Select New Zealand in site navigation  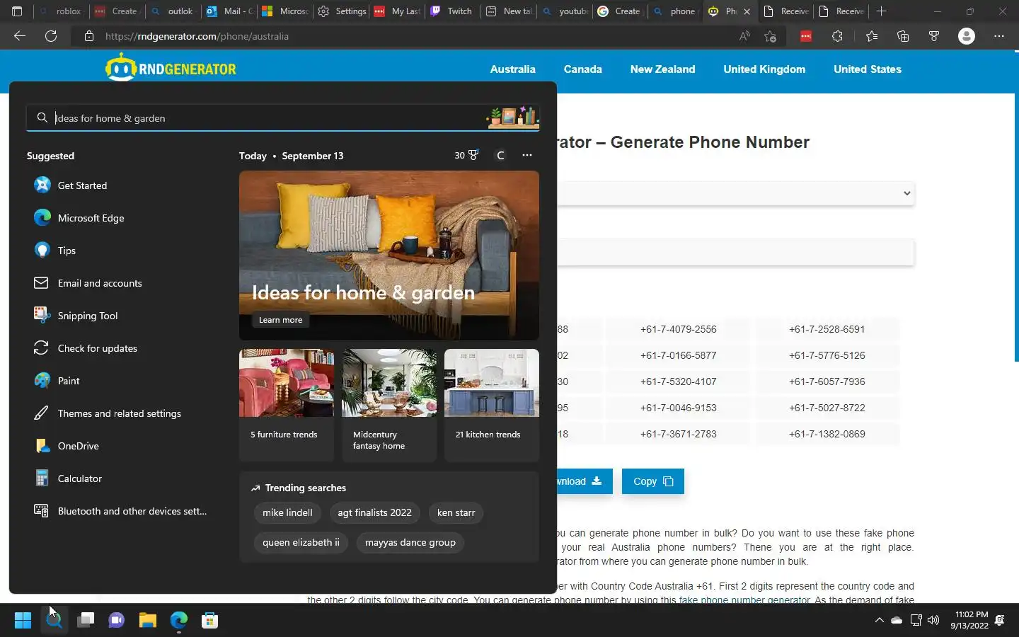pyautogui.click(x=662, y=69)
